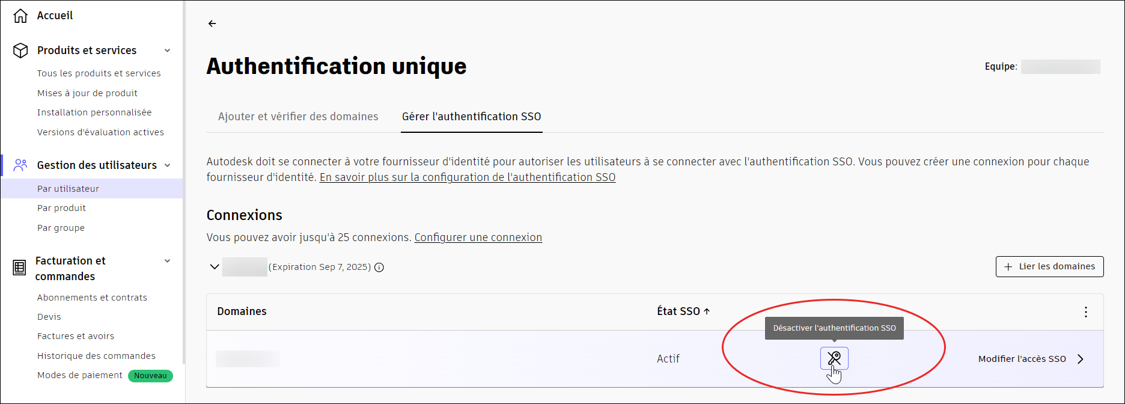Click the back arrow above the title
The width and height of the screenshot is (1125, 404).
click(212, 23)
